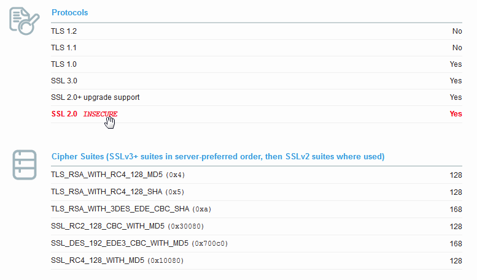Click the 168 key size for 3DES_EDE_CBC_SHA
477x280 pixels.
[456, 210]
